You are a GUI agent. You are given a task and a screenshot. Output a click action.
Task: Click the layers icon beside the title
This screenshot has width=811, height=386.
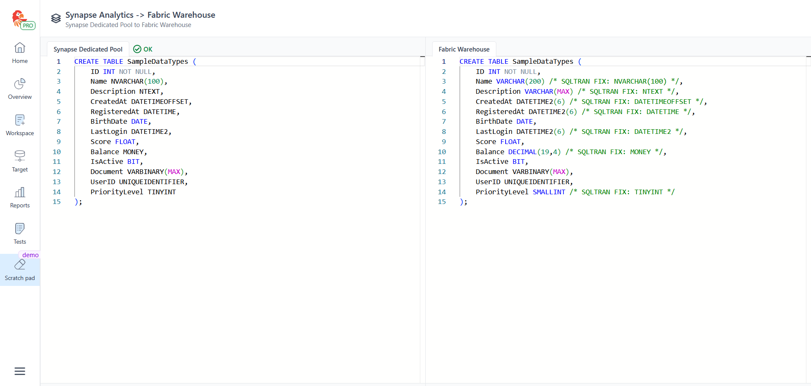pos(56,19)
